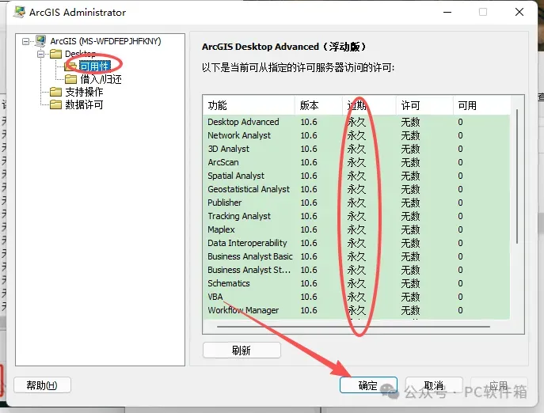Click the horizontal scrollbar of the license list
The height and width of the screenshot is (413, 544).
tap(353, 327)
